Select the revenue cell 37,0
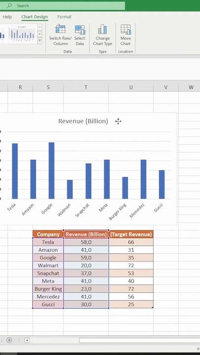 (86, 273)
